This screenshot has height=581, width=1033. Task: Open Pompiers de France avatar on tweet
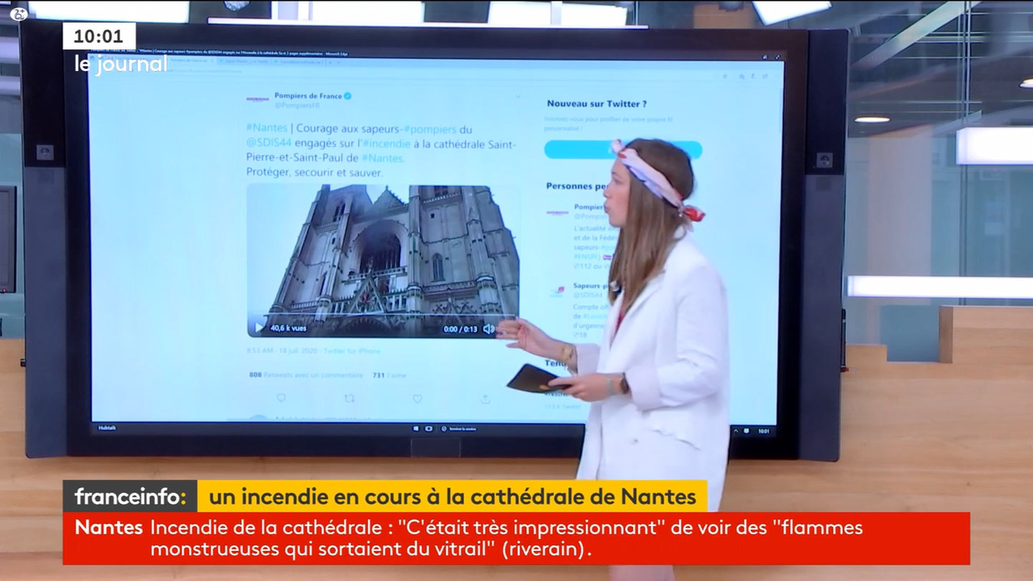[257, 99]
